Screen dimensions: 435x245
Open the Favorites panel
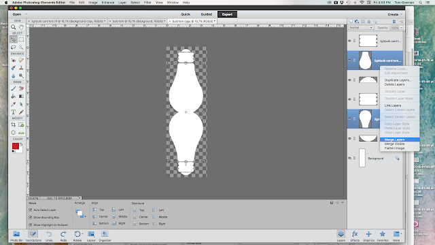point(382,236)
